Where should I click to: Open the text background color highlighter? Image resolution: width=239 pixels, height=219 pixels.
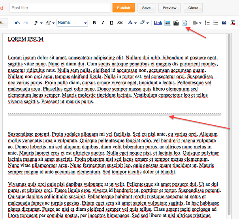[x=144, y=23]
